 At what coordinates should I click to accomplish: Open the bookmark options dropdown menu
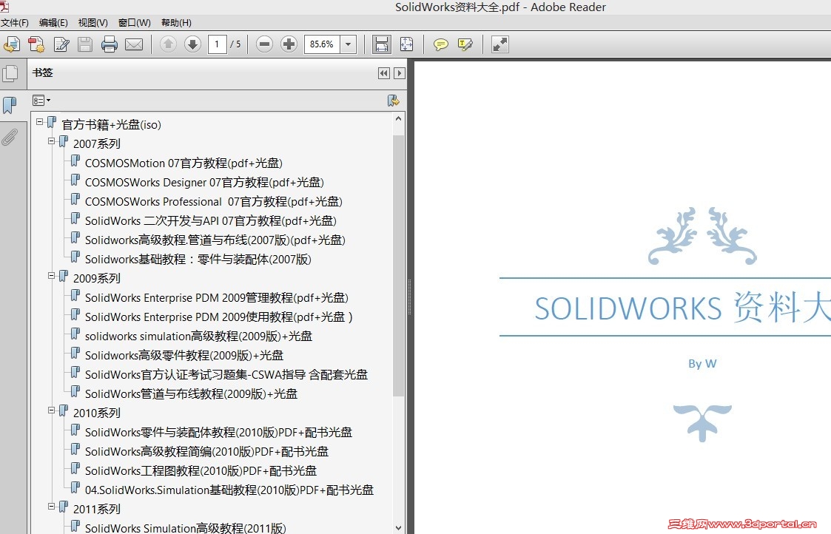[41, 100]
